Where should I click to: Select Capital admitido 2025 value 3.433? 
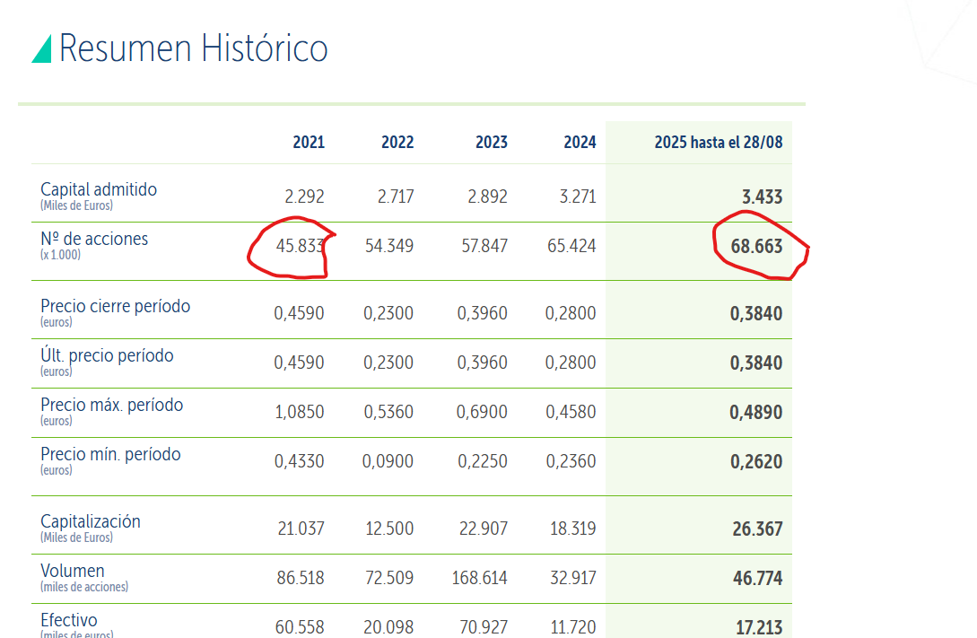coord(762,197)
